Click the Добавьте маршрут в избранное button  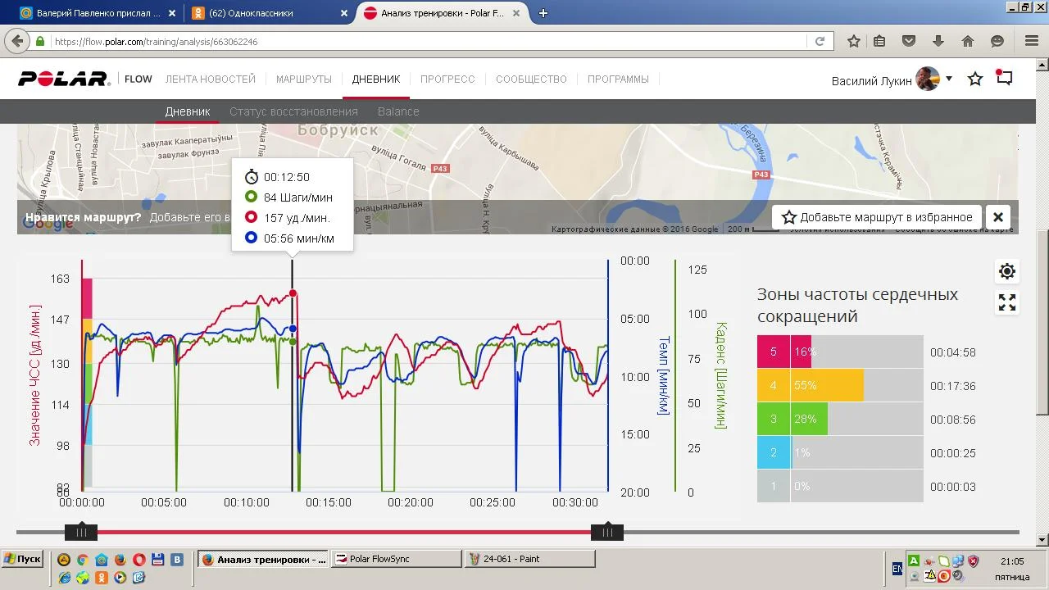coord(877,217)
